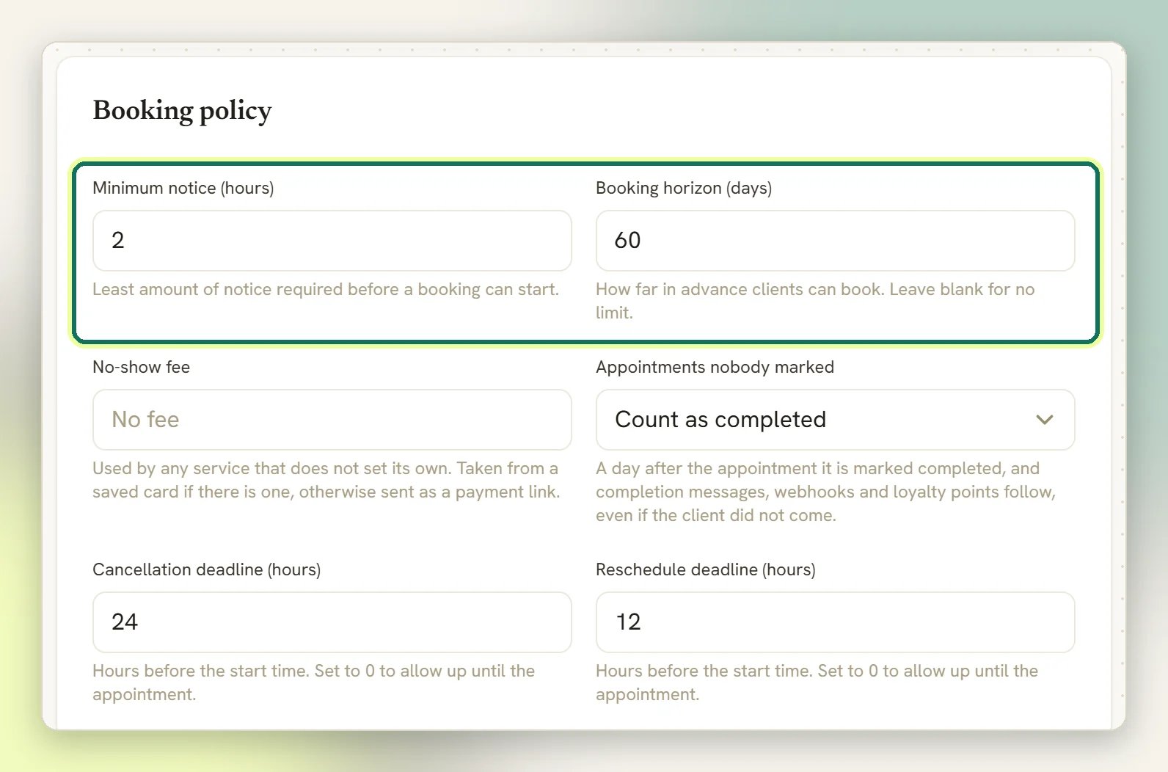The width and height of the screenshot is (1168, 772).
Task: Click the Minimum notice (hours) input field
Action: (x=332, y=241)
